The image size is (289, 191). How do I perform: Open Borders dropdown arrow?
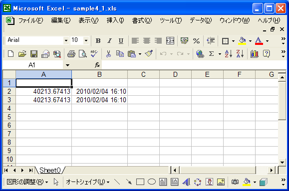pyautogui.click(x=233, y=41)
